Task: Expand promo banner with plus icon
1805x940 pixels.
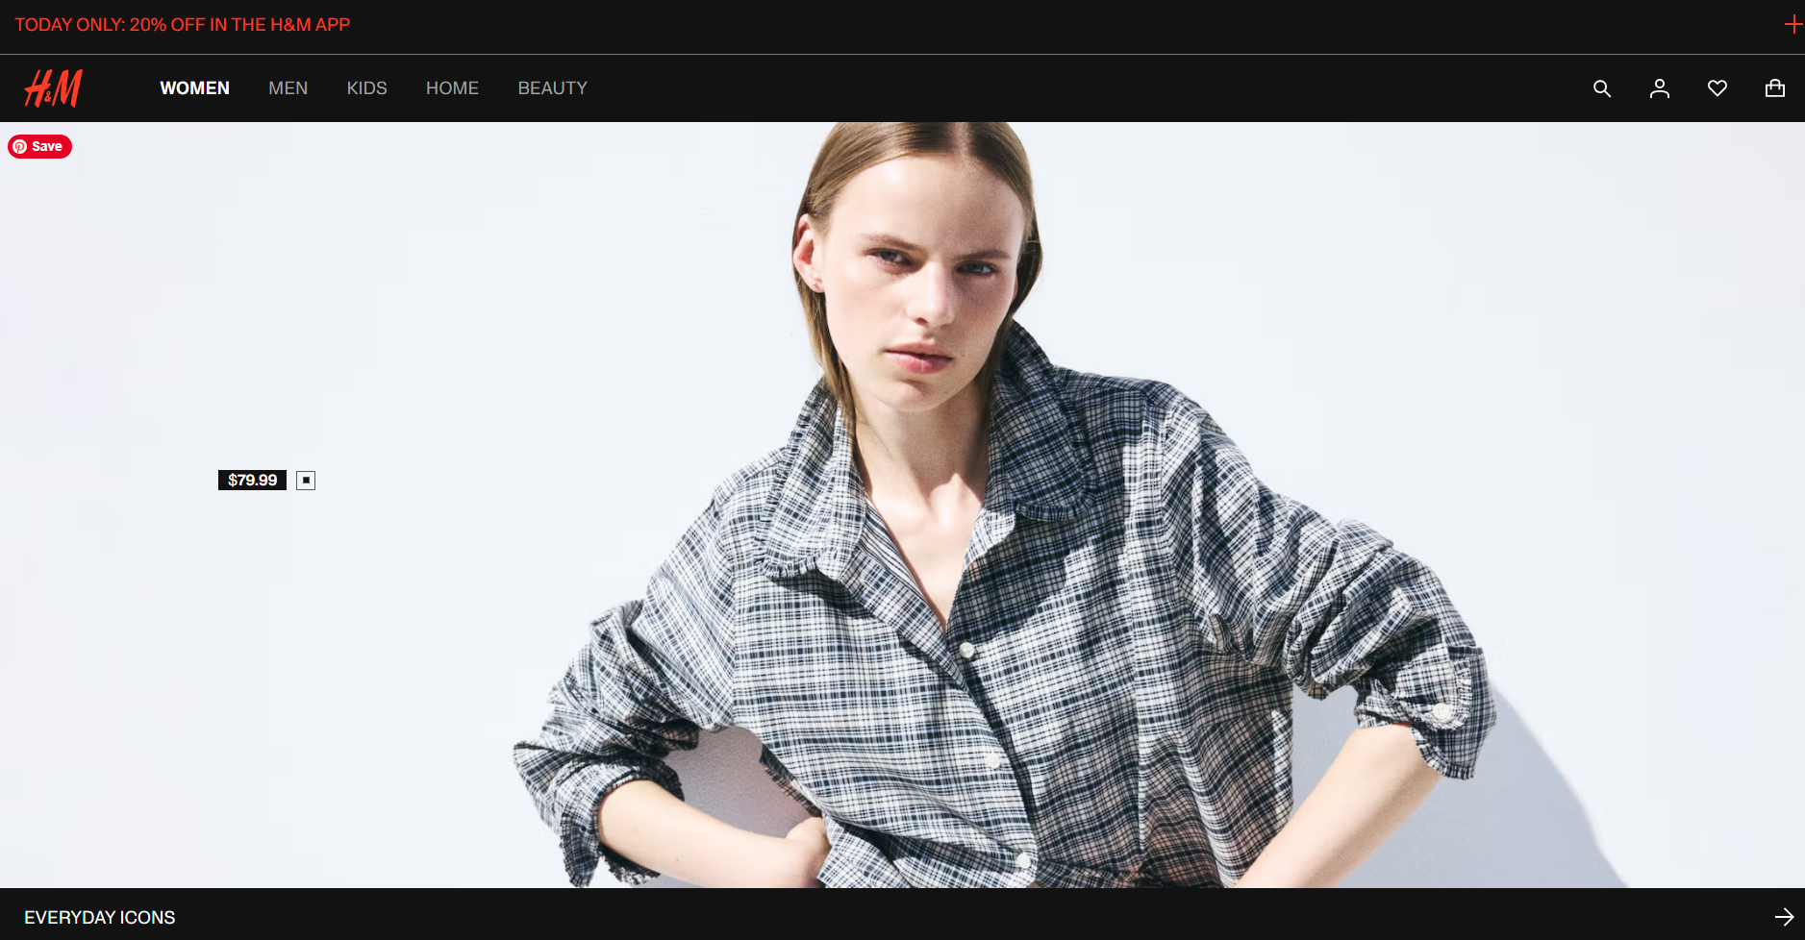Action: 1792,24
